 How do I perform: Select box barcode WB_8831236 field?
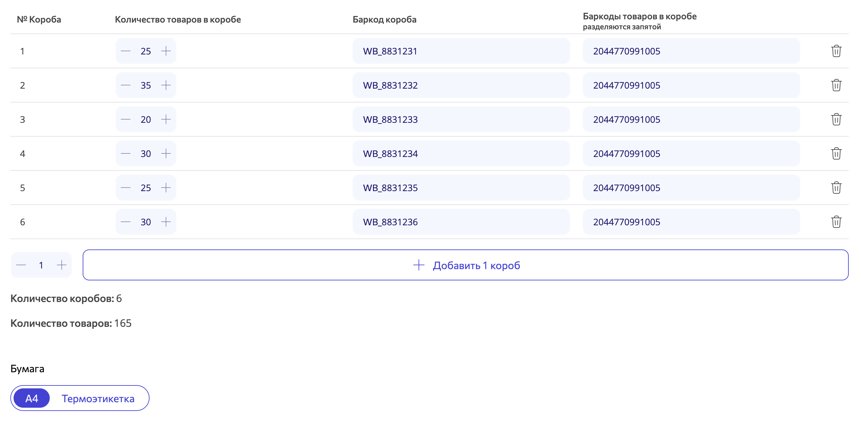(x=461, y=222)
